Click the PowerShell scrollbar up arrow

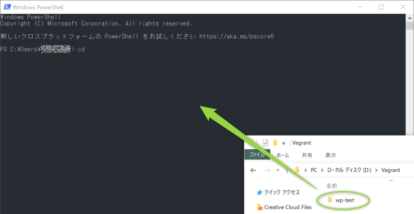click(x=410, y=18)
